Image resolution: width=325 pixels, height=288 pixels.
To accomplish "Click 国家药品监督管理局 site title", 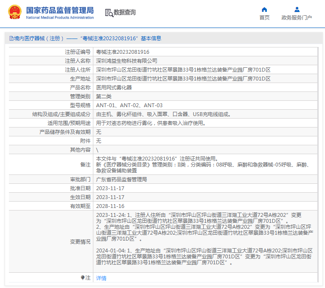I will point(60,10).
